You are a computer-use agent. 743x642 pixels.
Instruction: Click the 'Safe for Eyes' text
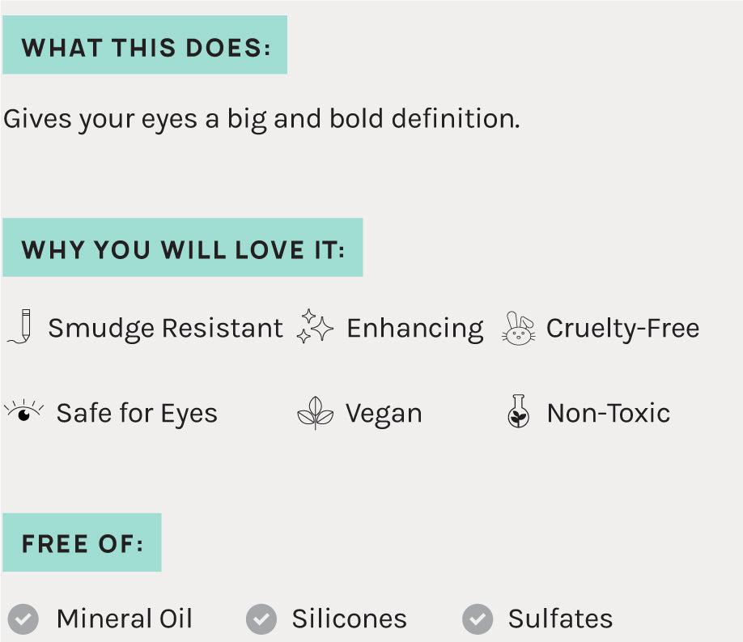(x=137, y=414)
